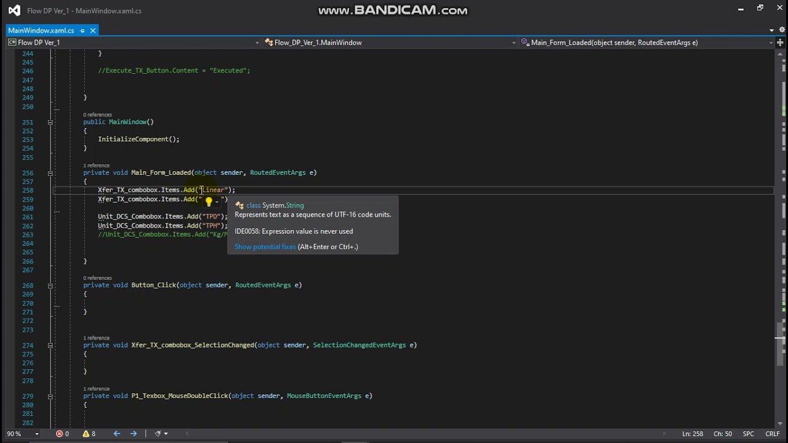Click the light bulb quick actions icon
Viewport: 788px width, 443px height.
(209, 201)
